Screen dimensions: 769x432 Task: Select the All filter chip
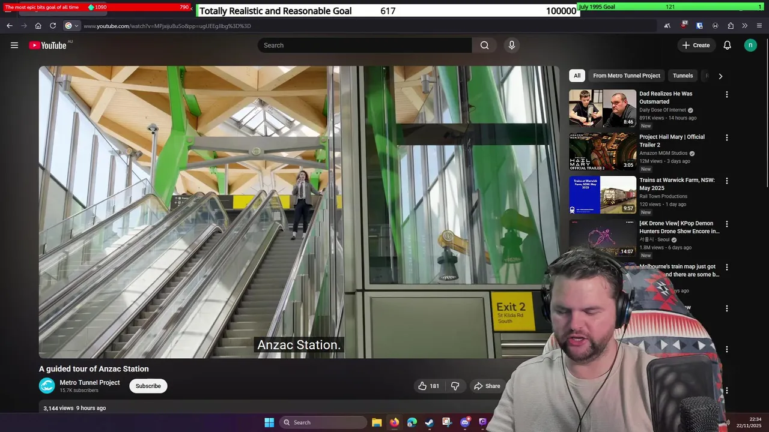pos(577,76)
